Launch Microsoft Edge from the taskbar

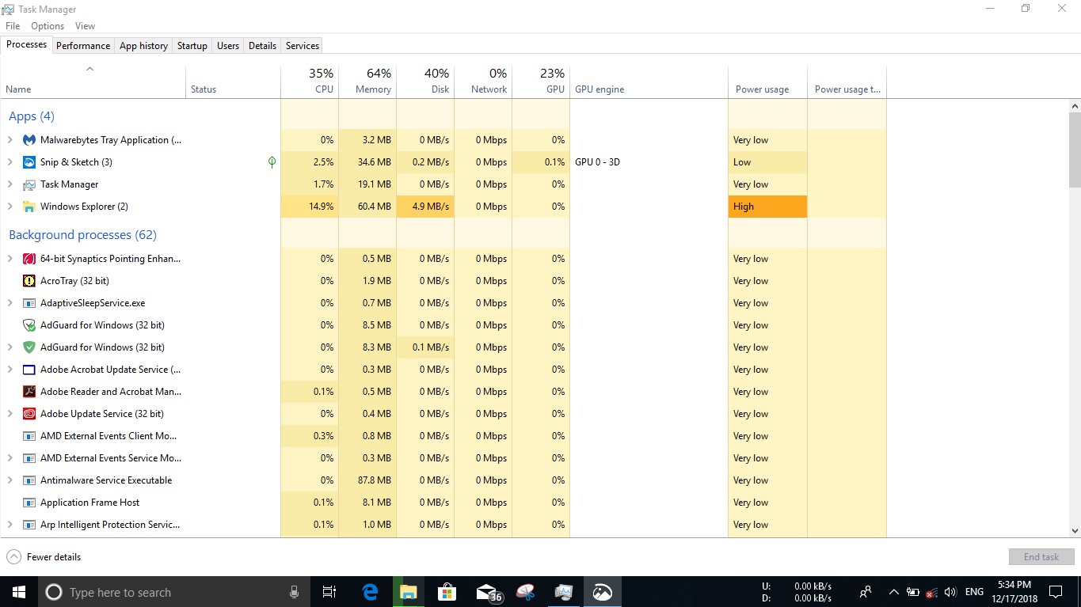click(x=370, y=592)
